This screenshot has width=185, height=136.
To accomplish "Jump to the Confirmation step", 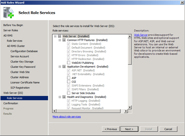I will pos(11,103).
